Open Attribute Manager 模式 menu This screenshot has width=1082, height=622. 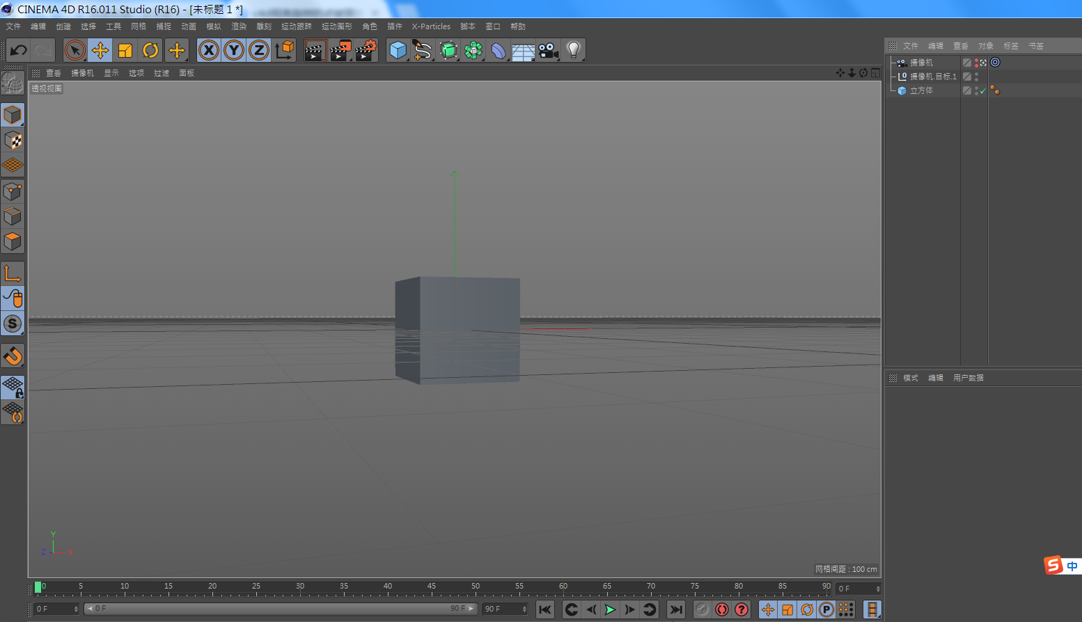coord(911,378)
